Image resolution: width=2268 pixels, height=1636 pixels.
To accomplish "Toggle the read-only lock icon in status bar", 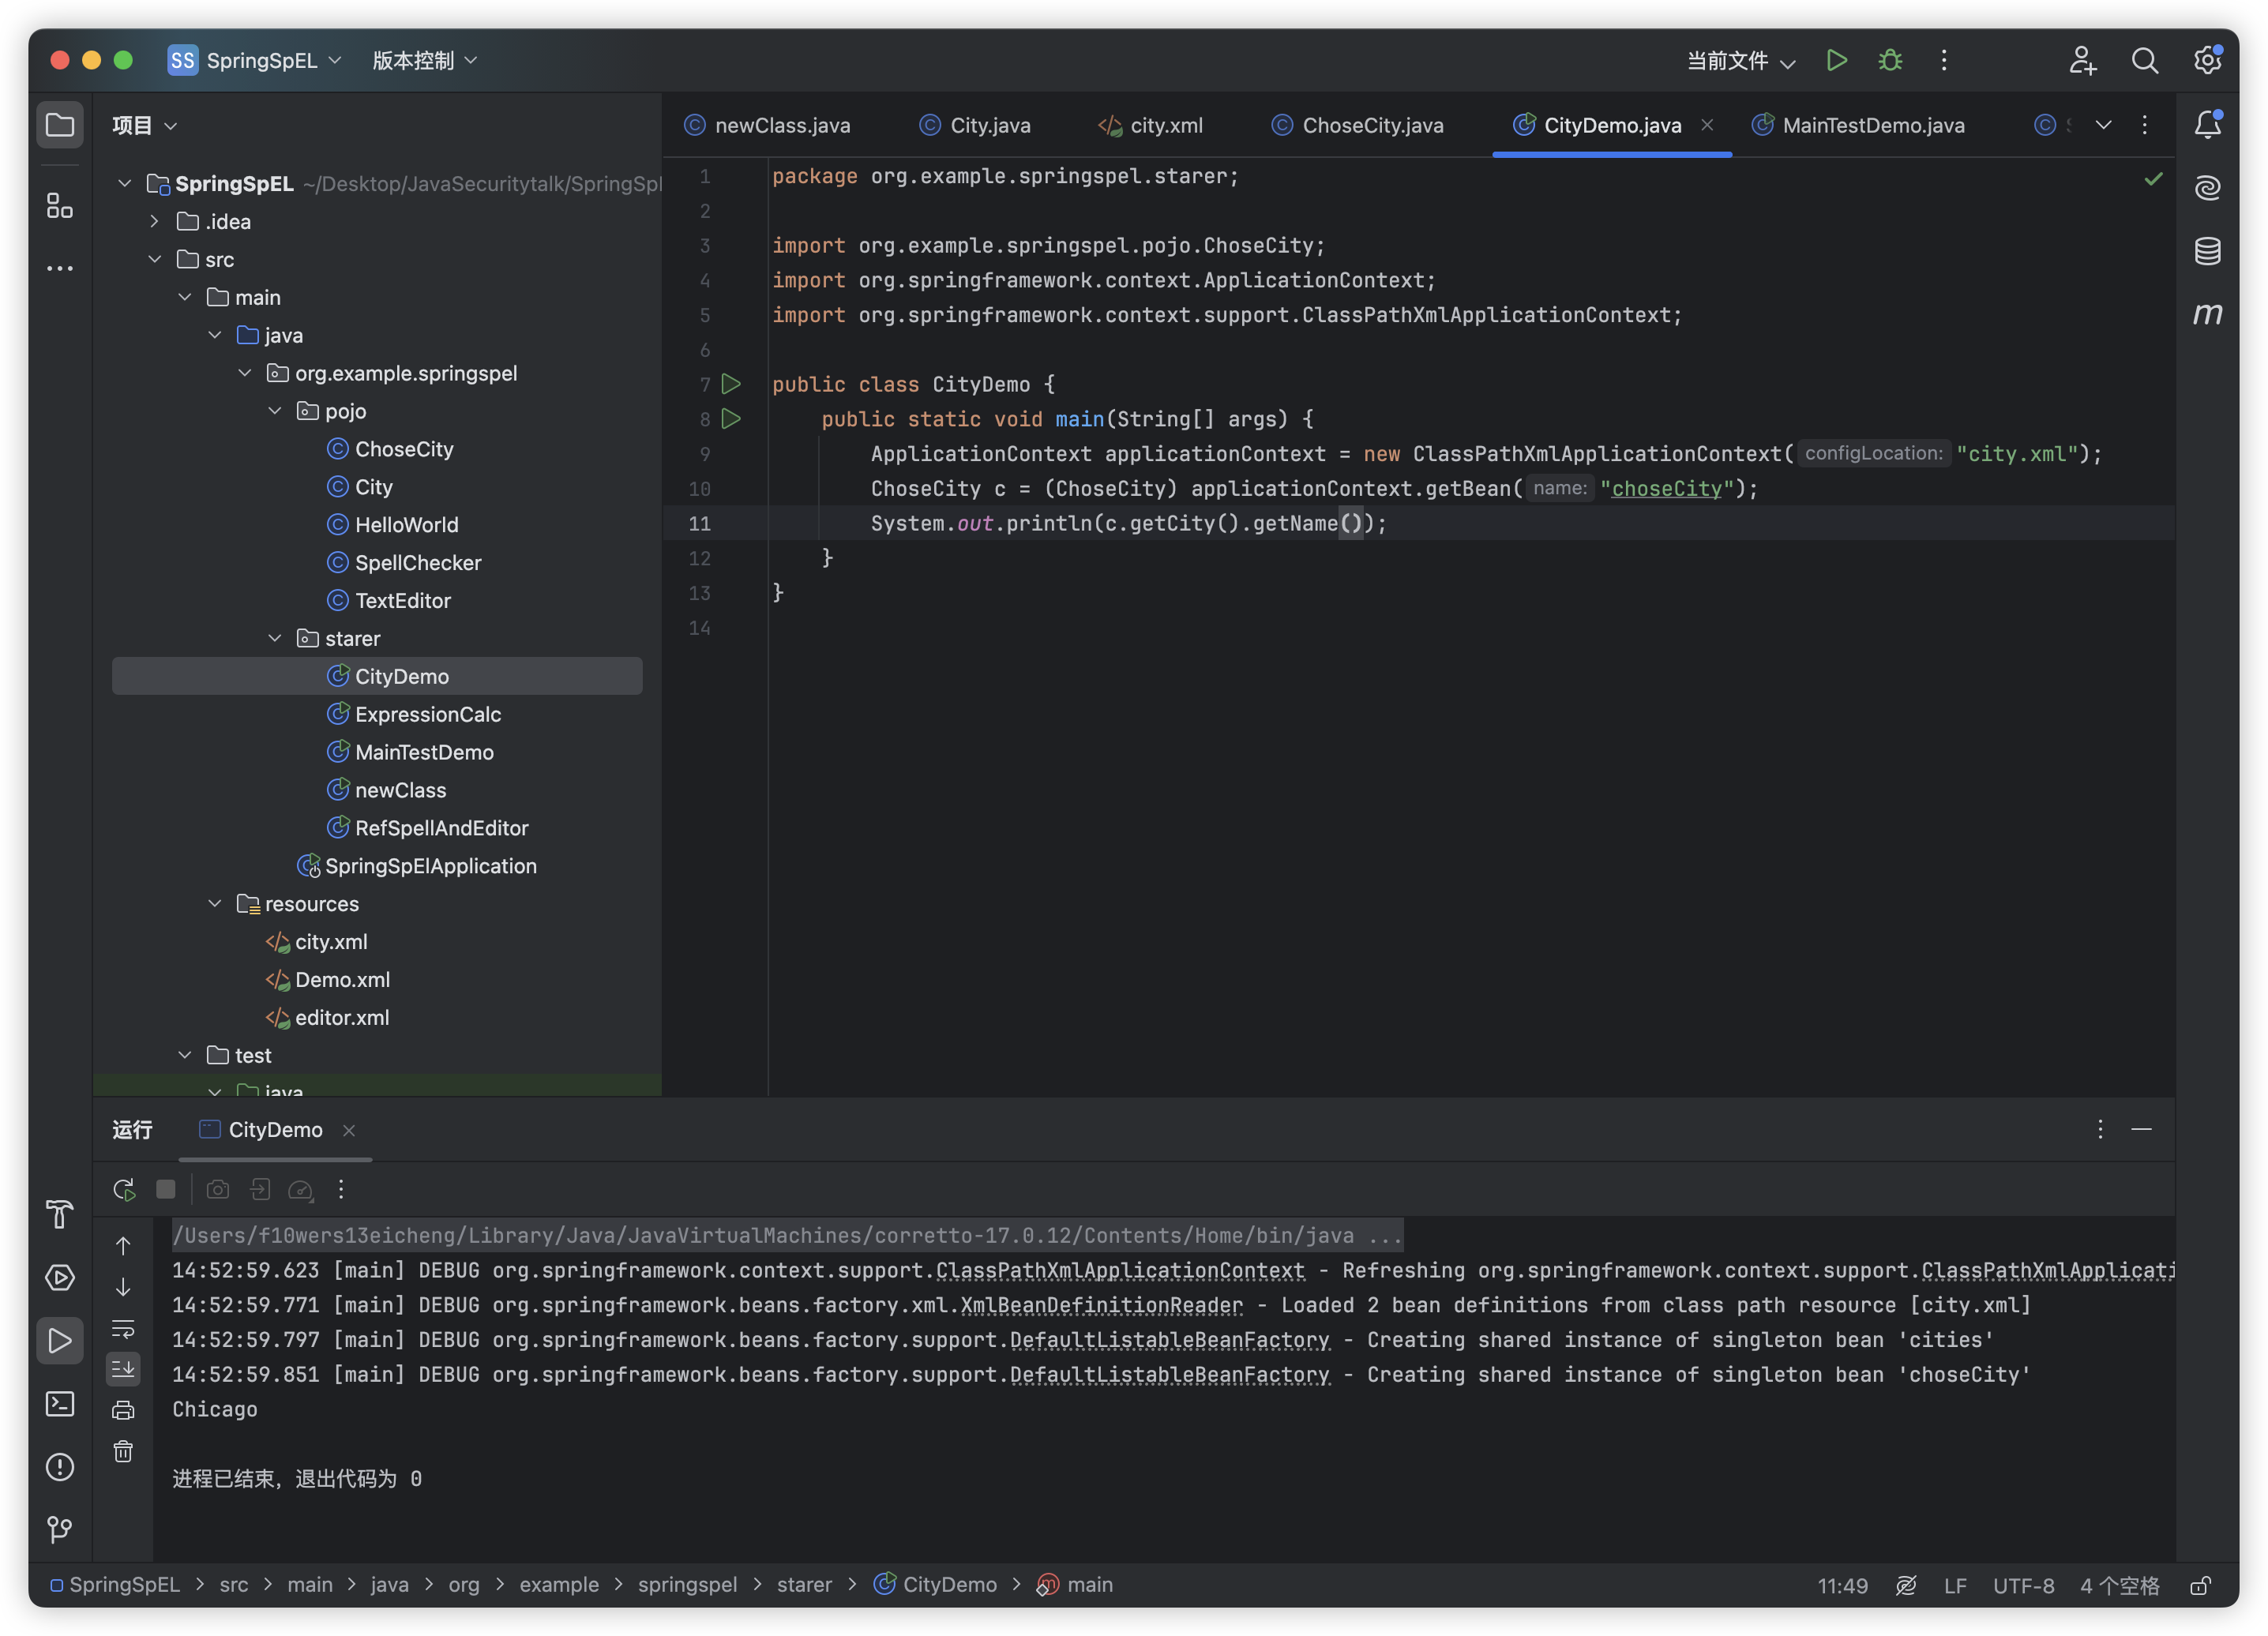I will [2200, 1585].
